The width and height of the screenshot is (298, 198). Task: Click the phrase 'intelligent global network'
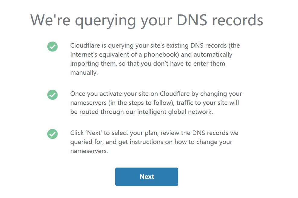174,112
